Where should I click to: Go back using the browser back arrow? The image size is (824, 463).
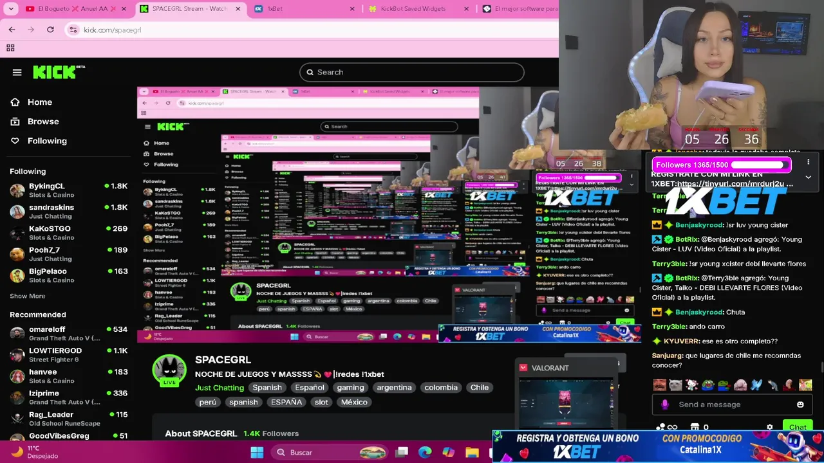pos(12,30)
